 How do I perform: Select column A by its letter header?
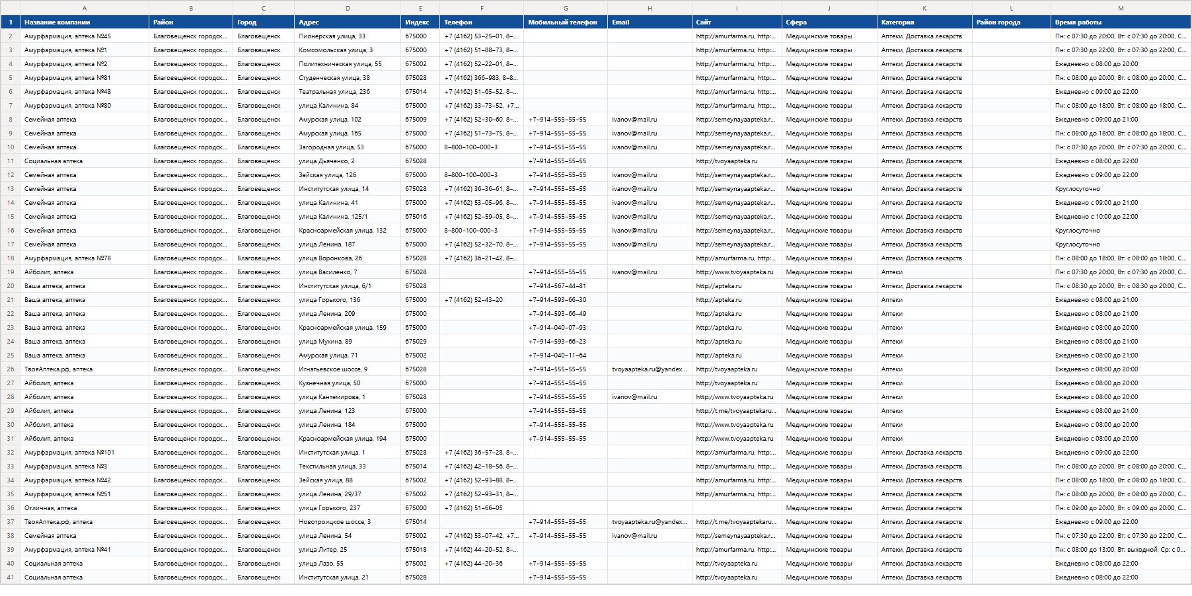(x=85, y=8)
